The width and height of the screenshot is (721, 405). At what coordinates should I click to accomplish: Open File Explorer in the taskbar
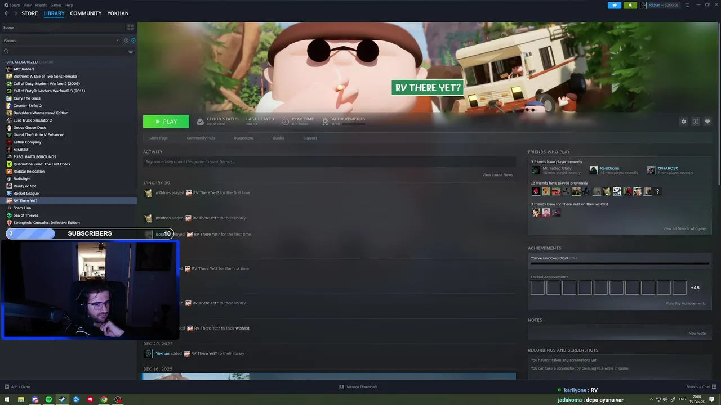21,399
